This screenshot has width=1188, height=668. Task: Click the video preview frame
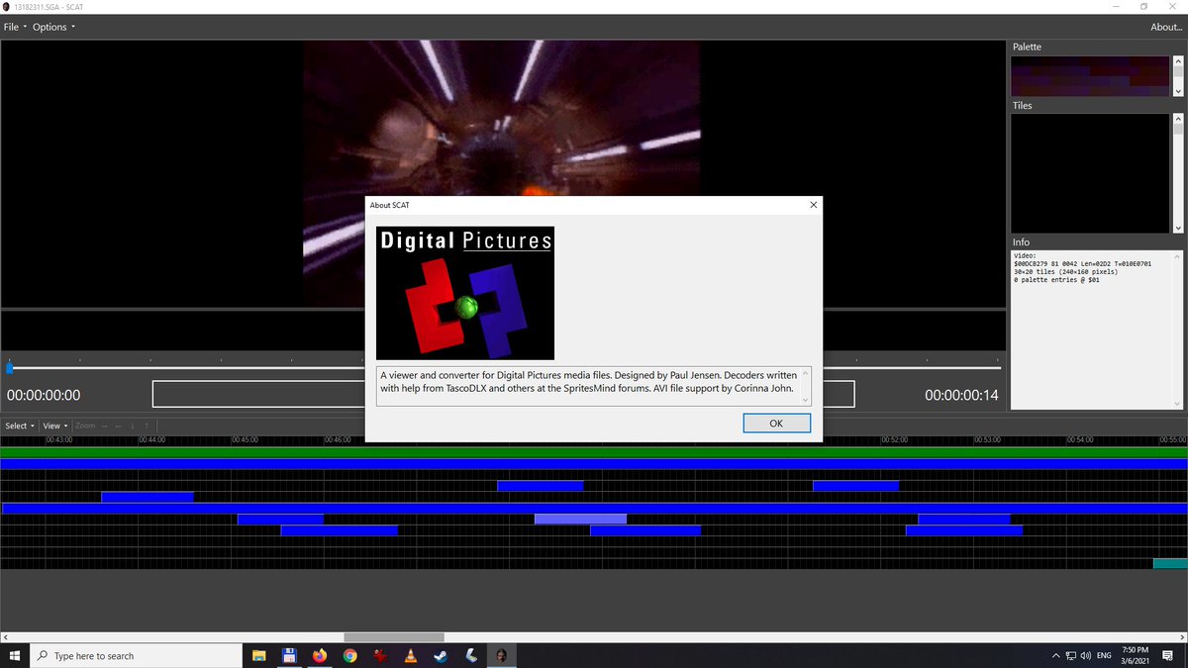click(502, 173)
